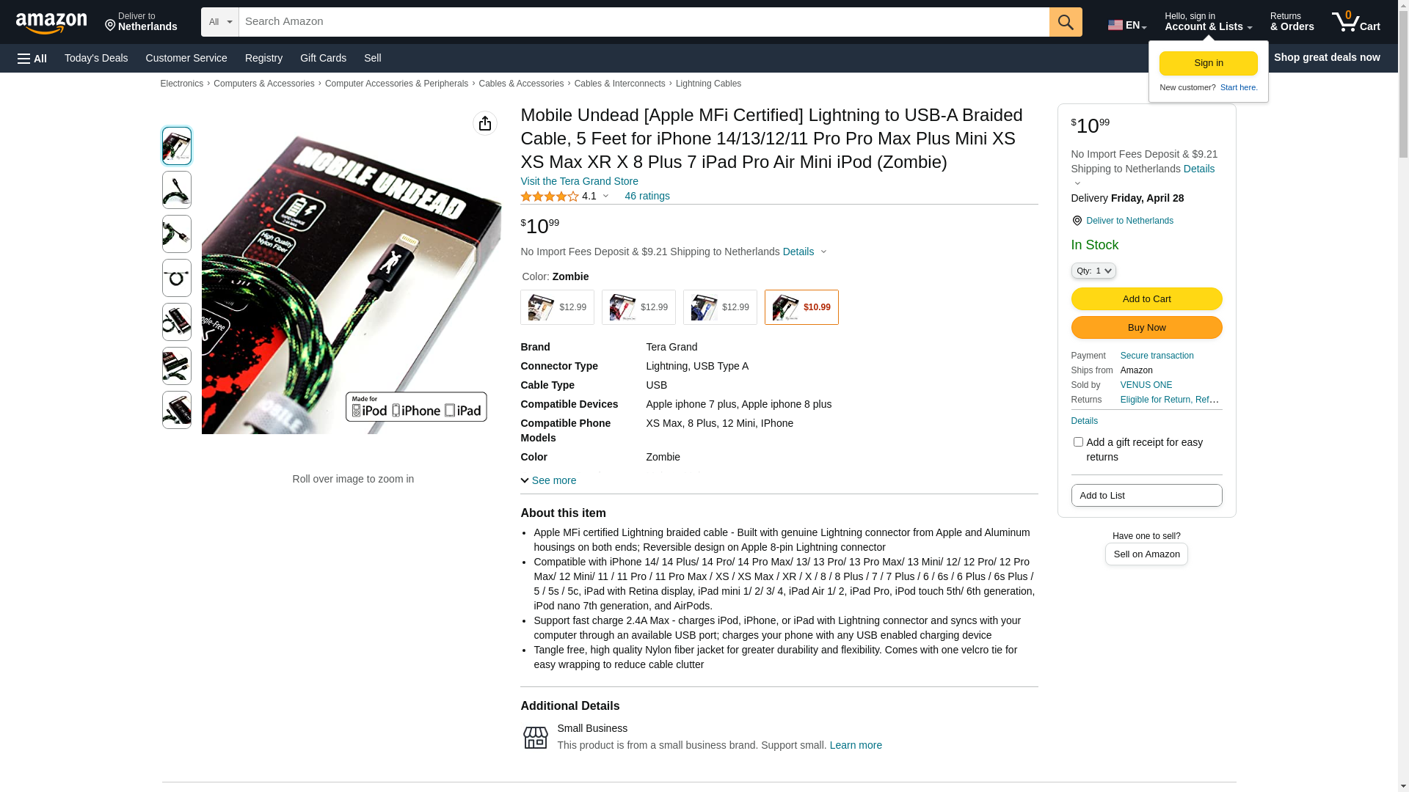Select the $10.99 Zombie color option

coord(801,307)
